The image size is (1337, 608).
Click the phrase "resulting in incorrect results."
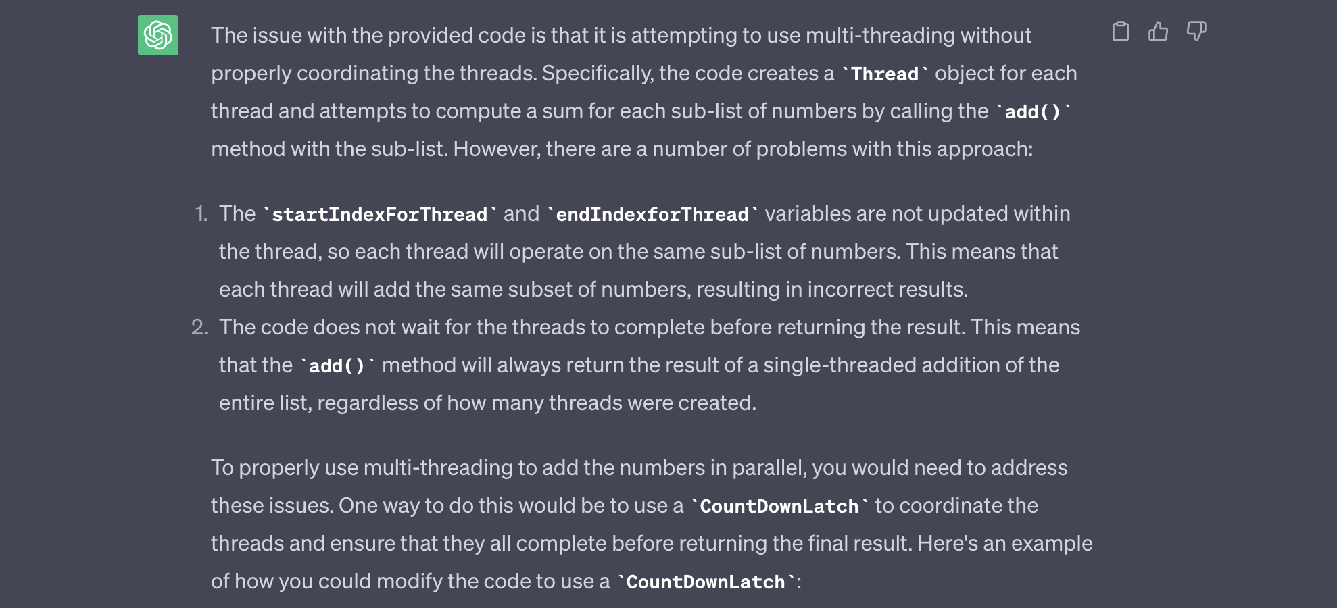(832, 289)
